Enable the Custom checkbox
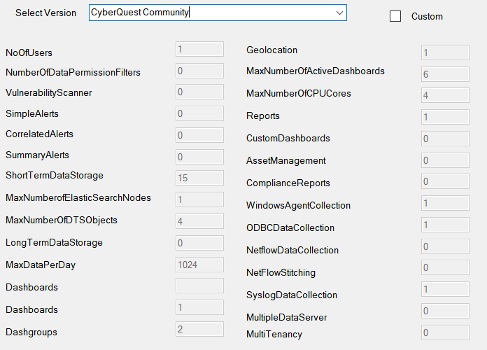 395,16
